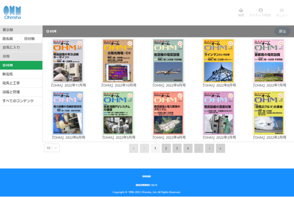Select the OHM category in sidebar
Image resolution: width=294 pixels, height=197 pixels.
21,65
